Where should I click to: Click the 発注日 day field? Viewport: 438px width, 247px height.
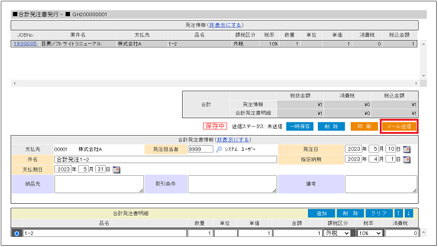390,149
